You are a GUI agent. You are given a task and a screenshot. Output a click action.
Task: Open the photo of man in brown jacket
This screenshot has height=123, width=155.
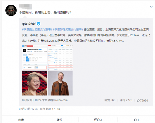(x=60, y=83)
